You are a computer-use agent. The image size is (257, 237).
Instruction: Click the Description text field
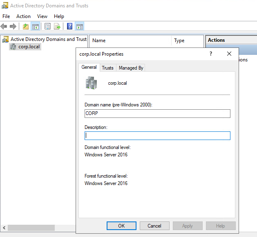point(157,136)
